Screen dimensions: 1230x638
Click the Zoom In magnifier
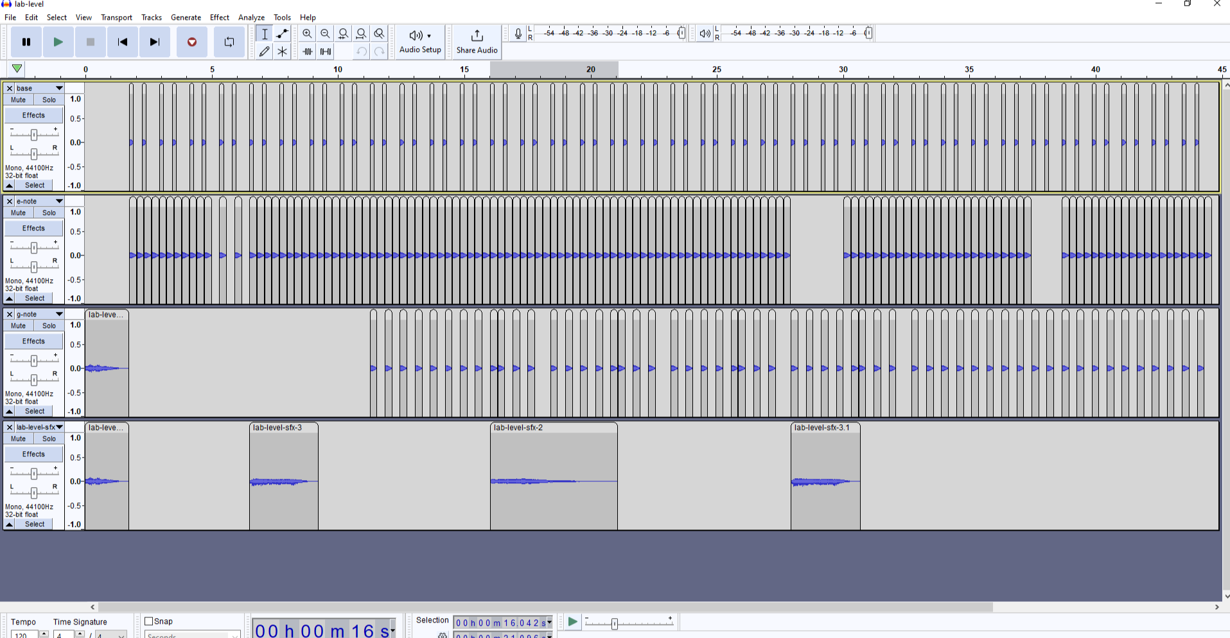pyautogui.click(x=307, y=34)
